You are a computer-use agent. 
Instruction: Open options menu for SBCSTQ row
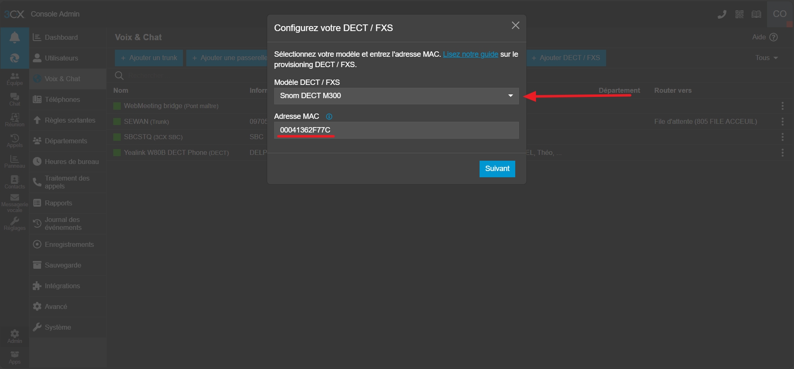click(x=782, y=137)
